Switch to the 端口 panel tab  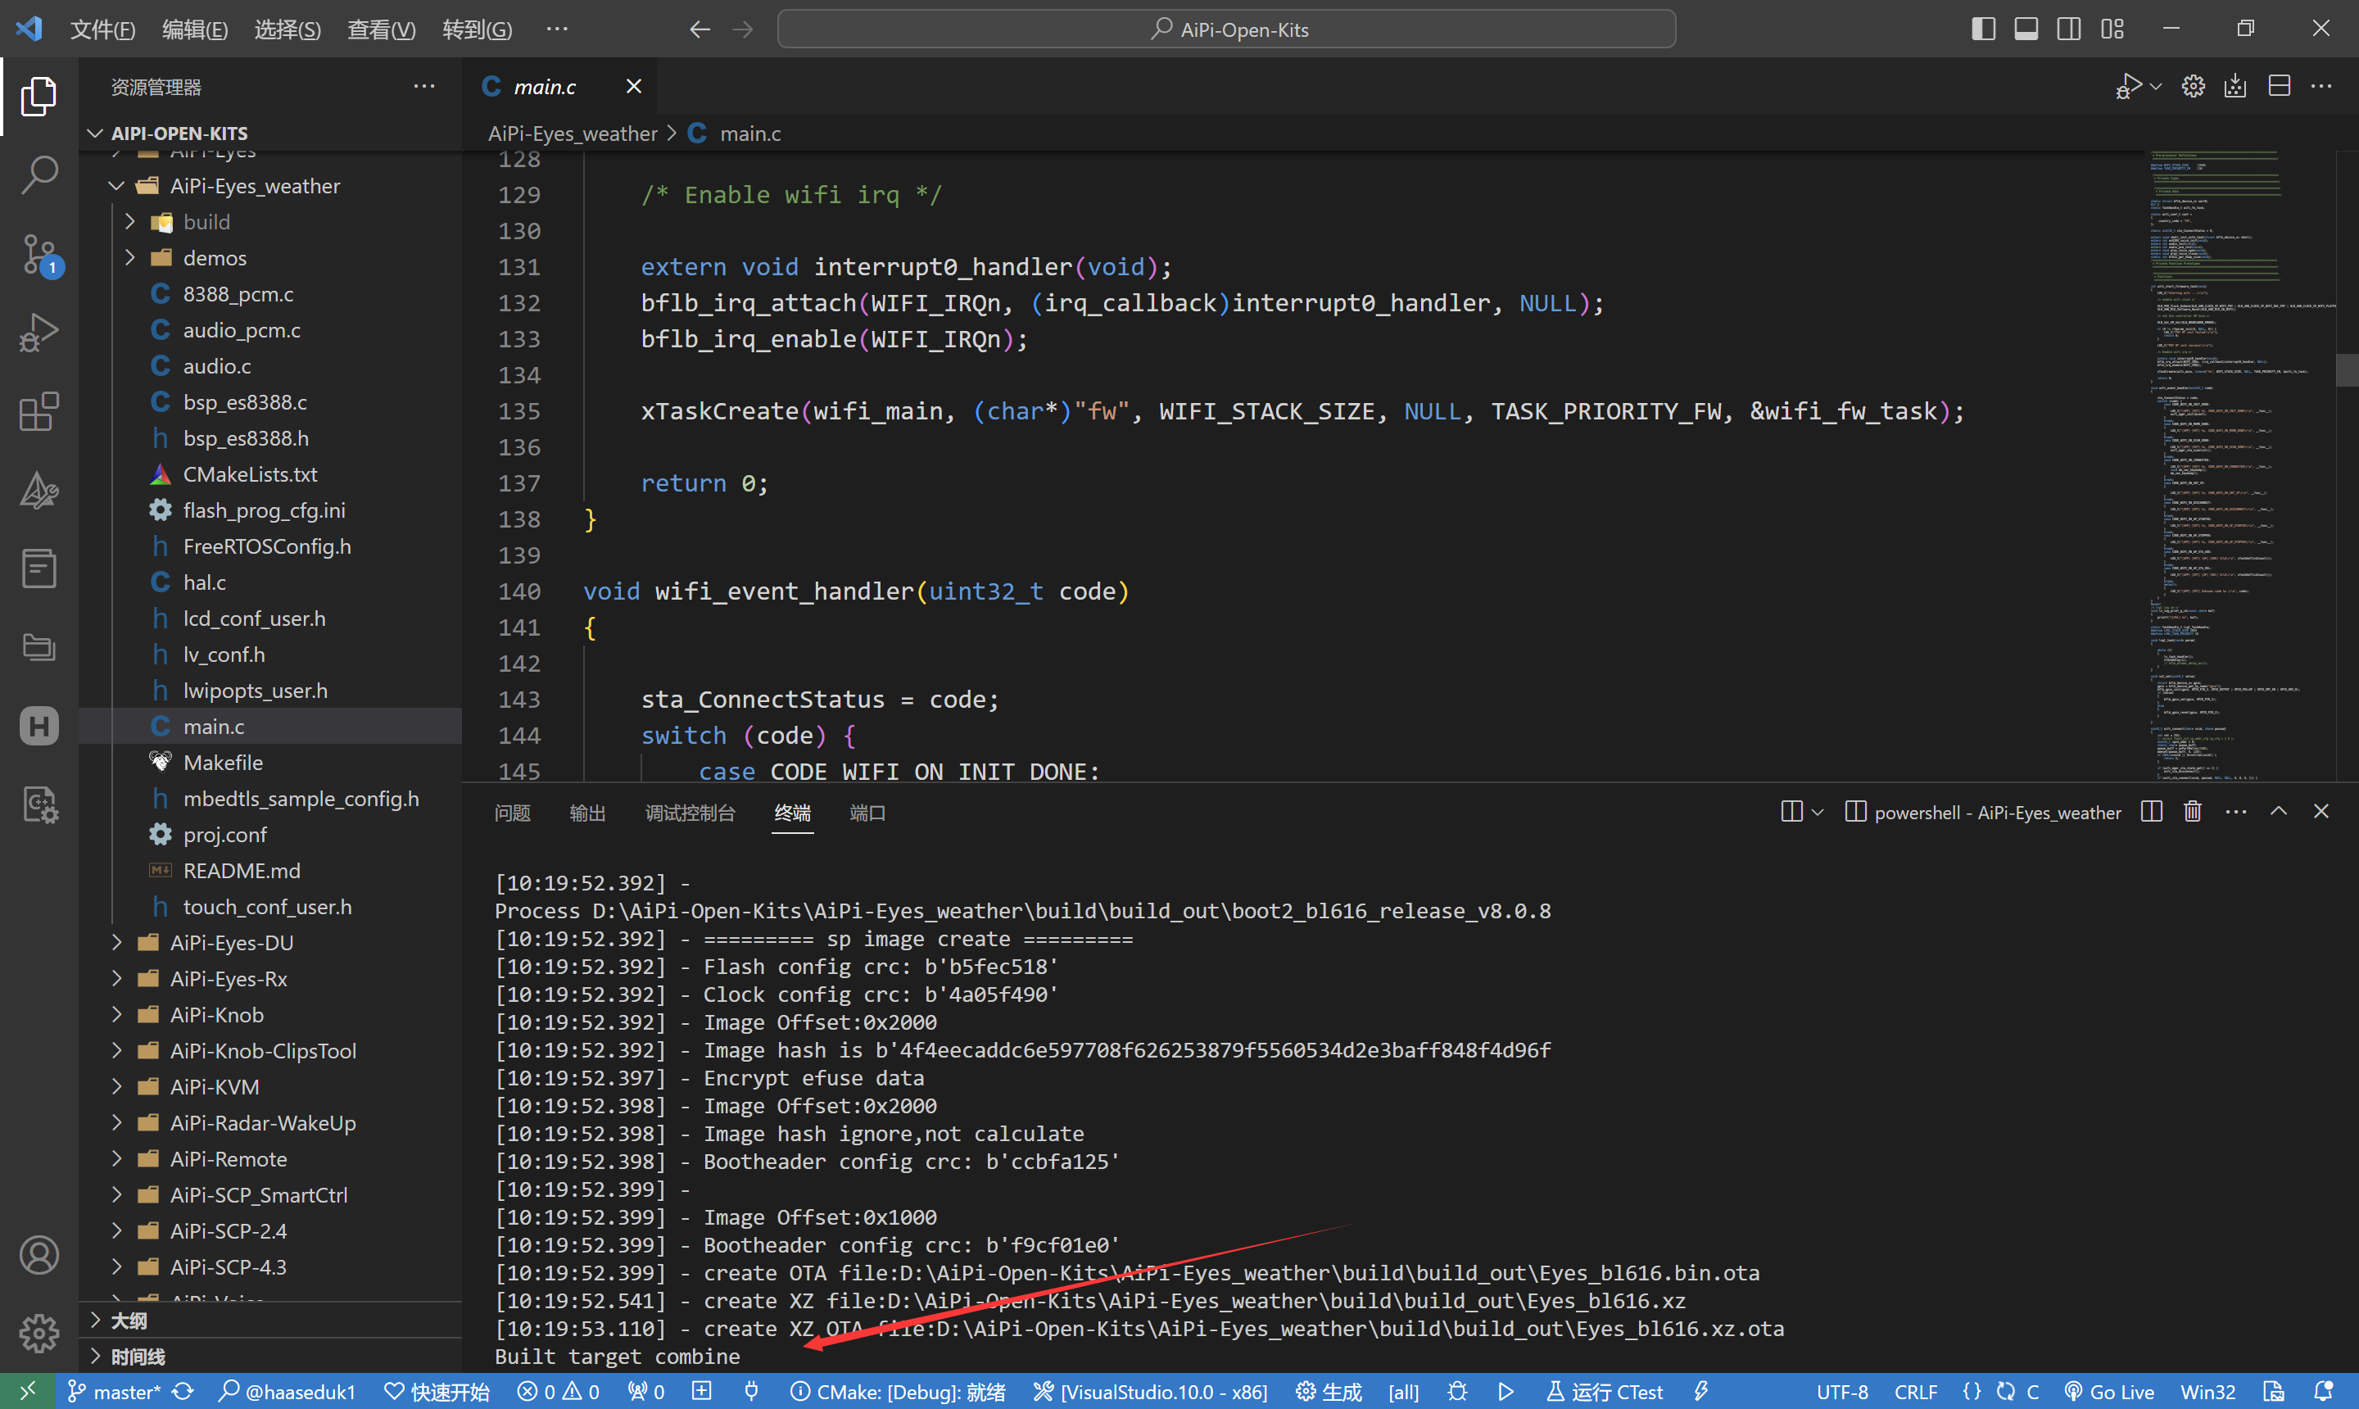coord(867,813)
